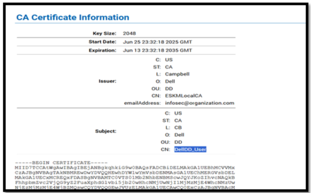Select the start date Jun 25 23:32:18 2025 GMT

pyautogui.click(x=157, y=42)
